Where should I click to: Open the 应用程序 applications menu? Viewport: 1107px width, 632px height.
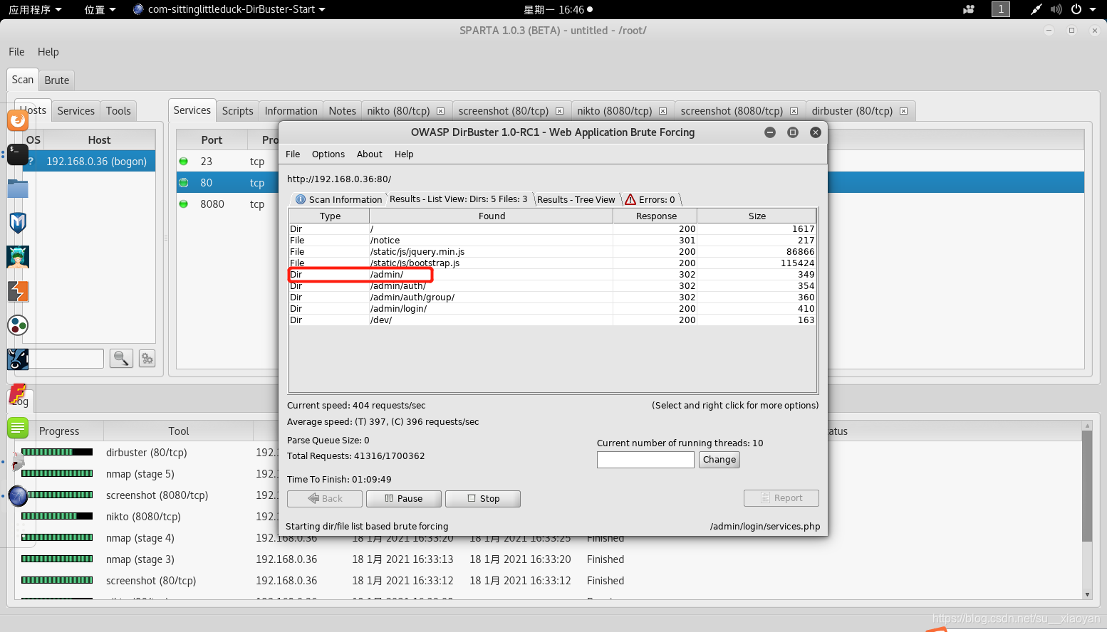pos(35,9)
